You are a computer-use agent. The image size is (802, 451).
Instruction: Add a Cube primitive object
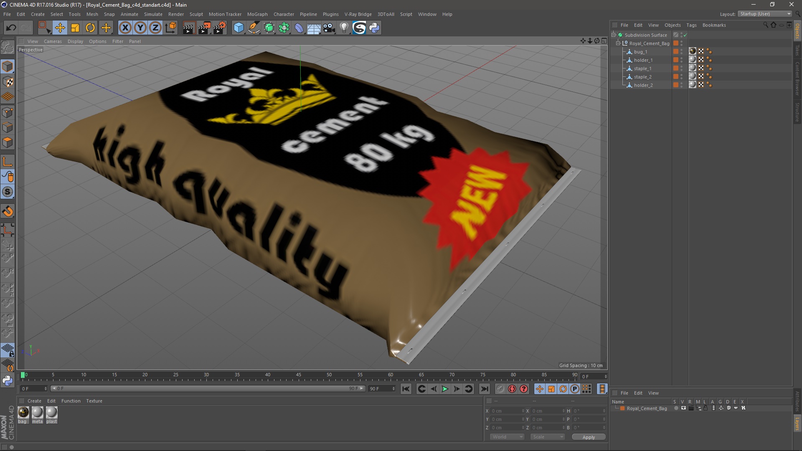[239, 28]
